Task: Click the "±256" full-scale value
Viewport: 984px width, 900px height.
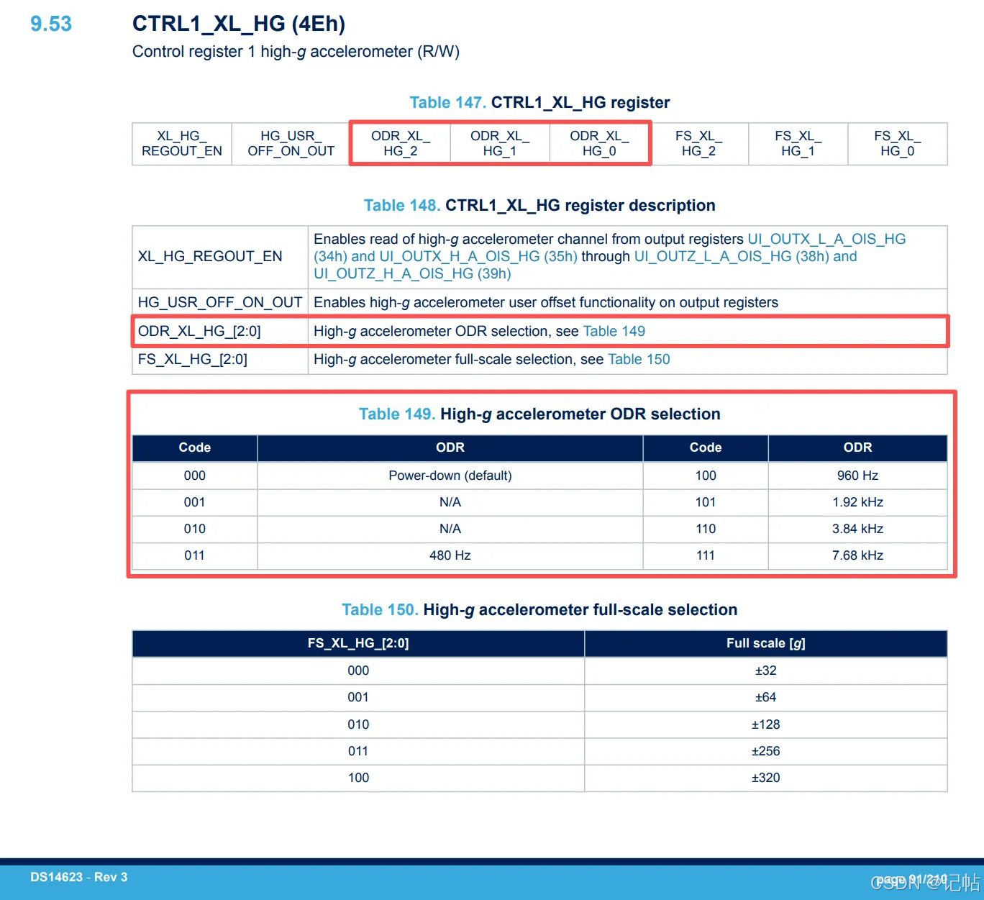Action: [766, 751]
